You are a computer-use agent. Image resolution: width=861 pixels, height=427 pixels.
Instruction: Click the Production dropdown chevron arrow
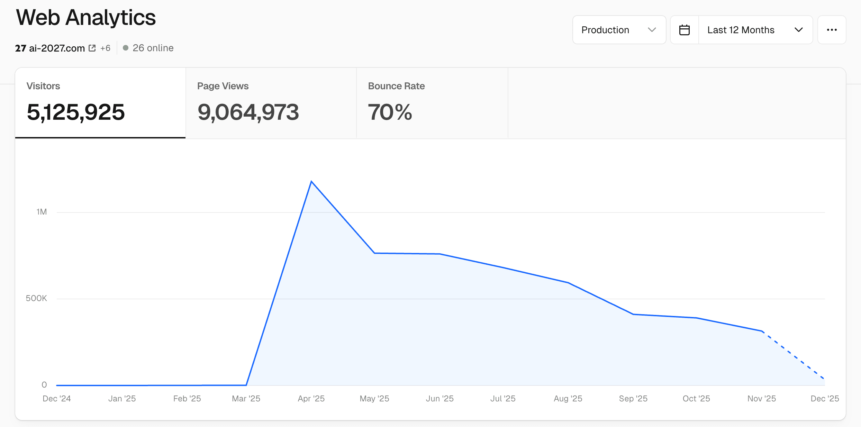click(652, 30)
